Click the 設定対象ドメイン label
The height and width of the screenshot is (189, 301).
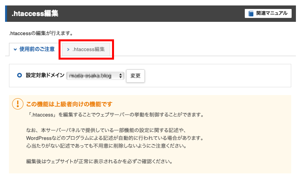click(x=45, y=75)
